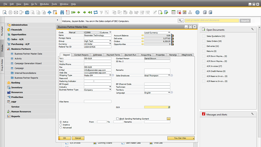Click the Alias Name input field
The width and height of the screenshot is (261, 147).
pos(98,102)
